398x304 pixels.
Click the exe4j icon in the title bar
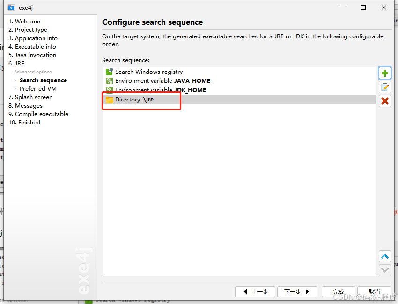[x=10, y=7]
